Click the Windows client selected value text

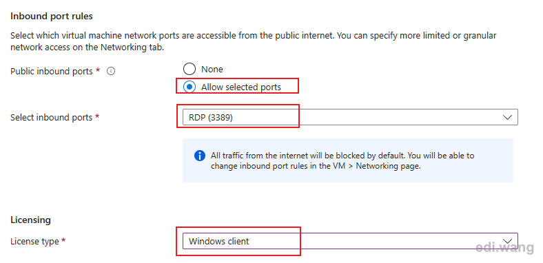click(x=219, y=241)
